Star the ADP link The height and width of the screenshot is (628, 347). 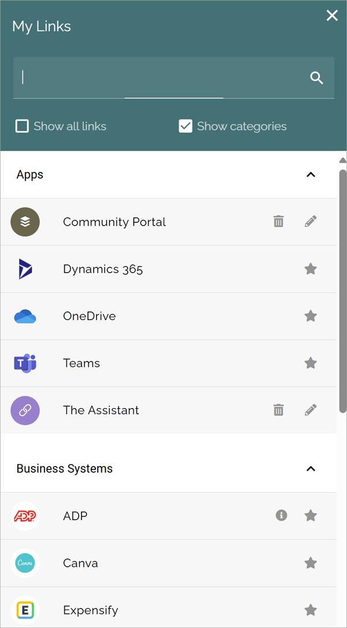click(x=311, y=516)
